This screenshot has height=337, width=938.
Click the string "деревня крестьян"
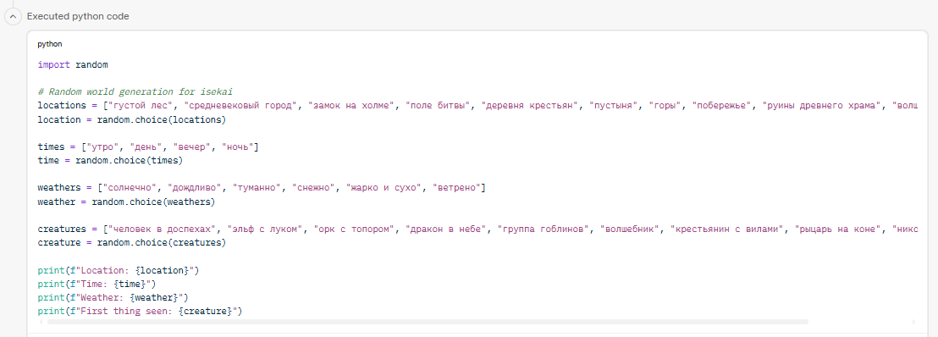530,106
